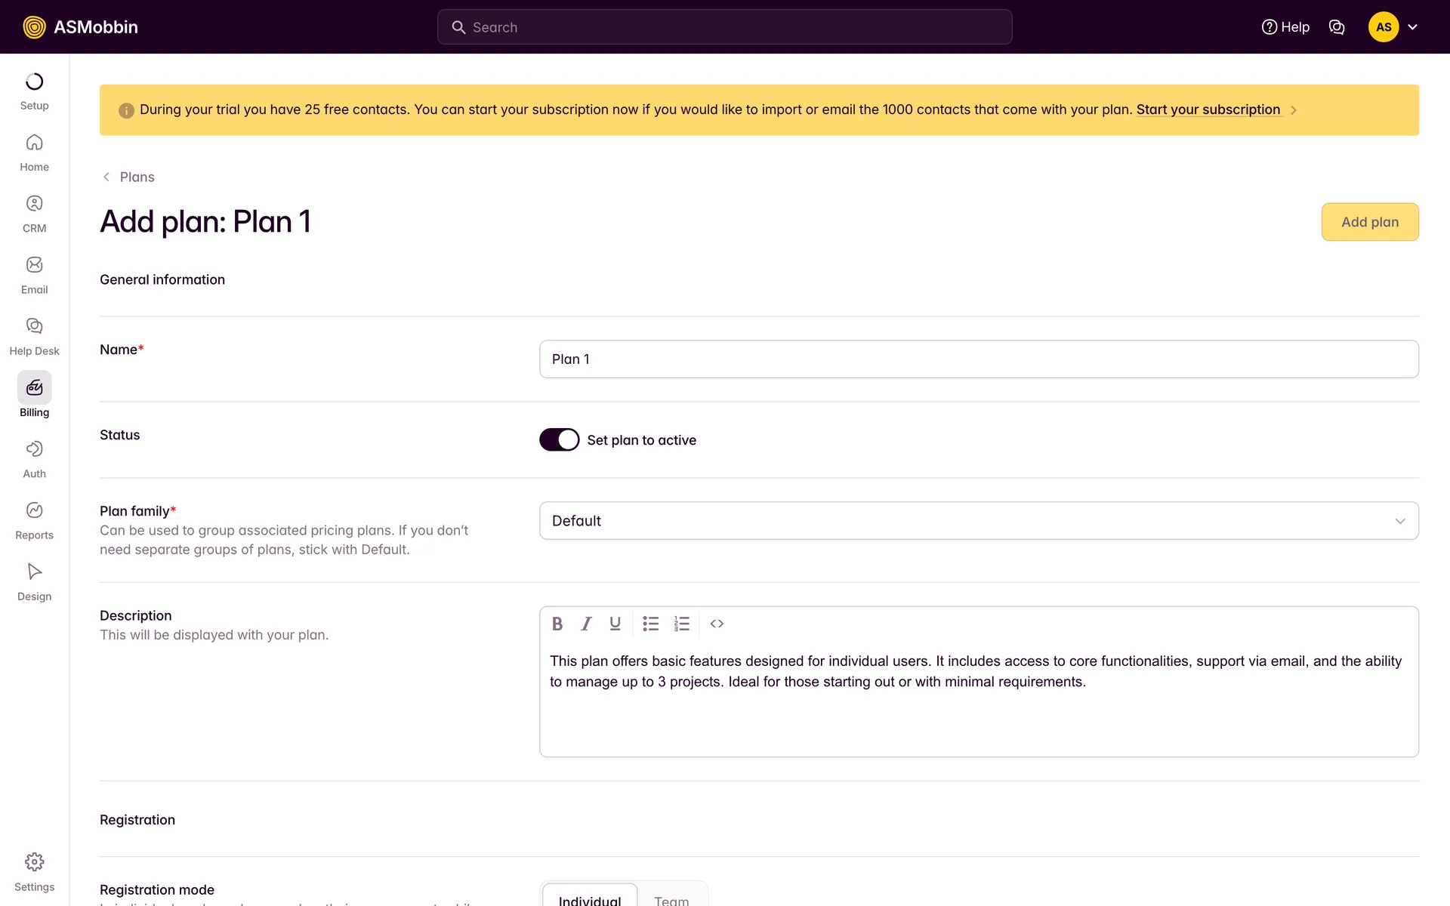Select the Individual registration mode tab
The width and height of the screenshot is (1450, 906).
click(x=590, y=898)
